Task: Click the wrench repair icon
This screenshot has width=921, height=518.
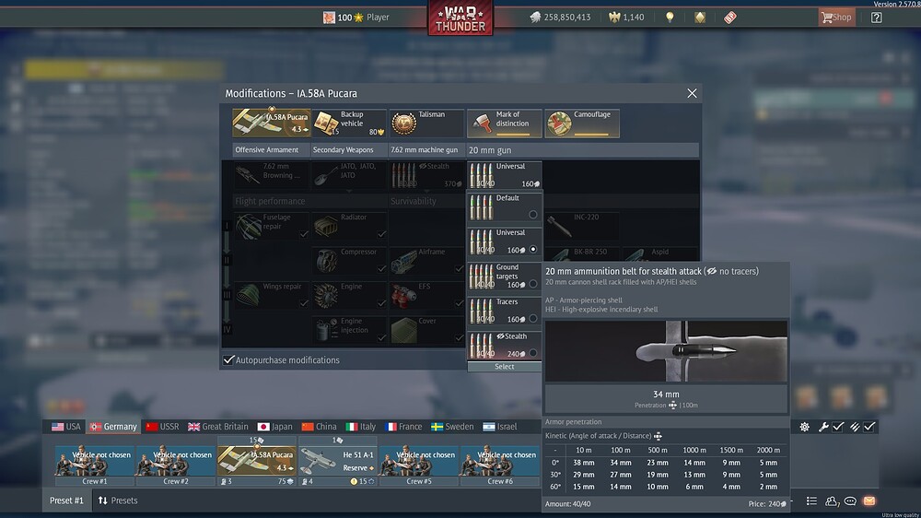Action: (823, 427)
